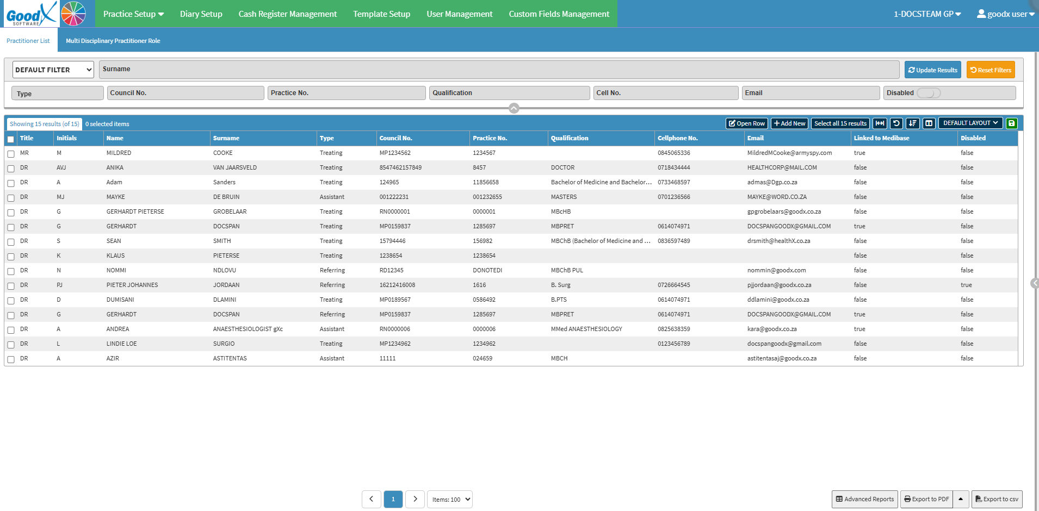Go to previous page arrow

[372, 499]
